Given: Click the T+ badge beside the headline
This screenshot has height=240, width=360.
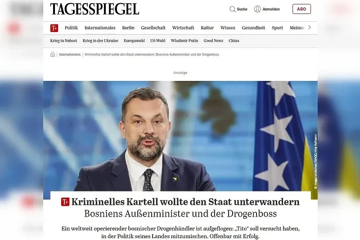Looking at the screenshot, I should pyautogui.click(x=65, y=202).
